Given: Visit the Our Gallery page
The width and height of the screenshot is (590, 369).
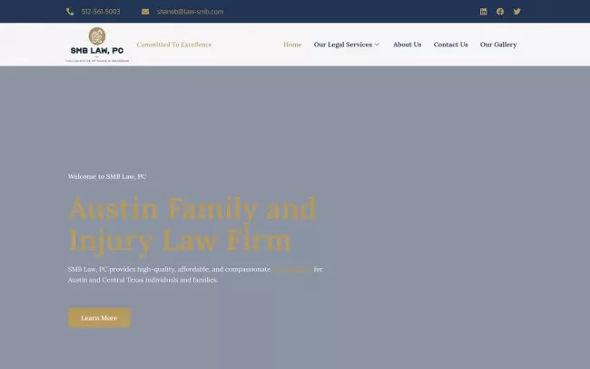Looking at the screenshot, I should 498,45.
